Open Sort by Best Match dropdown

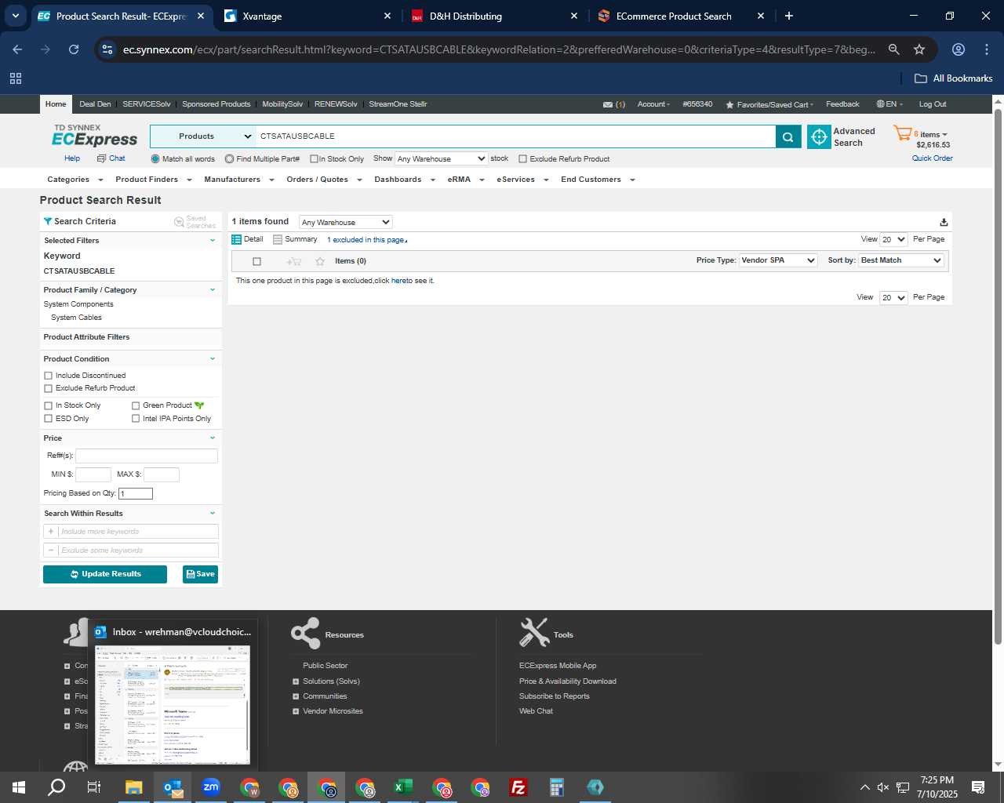901,260
